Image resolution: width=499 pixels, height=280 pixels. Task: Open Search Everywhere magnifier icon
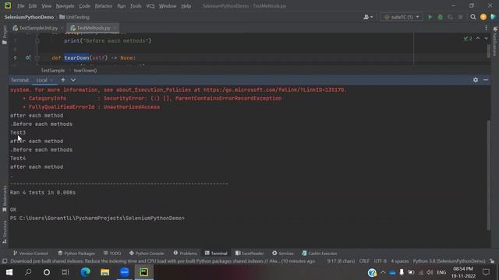coord(473,17)
